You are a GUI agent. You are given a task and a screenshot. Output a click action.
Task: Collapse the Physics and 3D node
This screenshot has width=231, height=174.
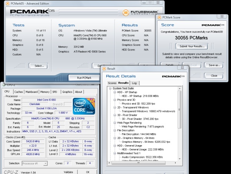115,100
